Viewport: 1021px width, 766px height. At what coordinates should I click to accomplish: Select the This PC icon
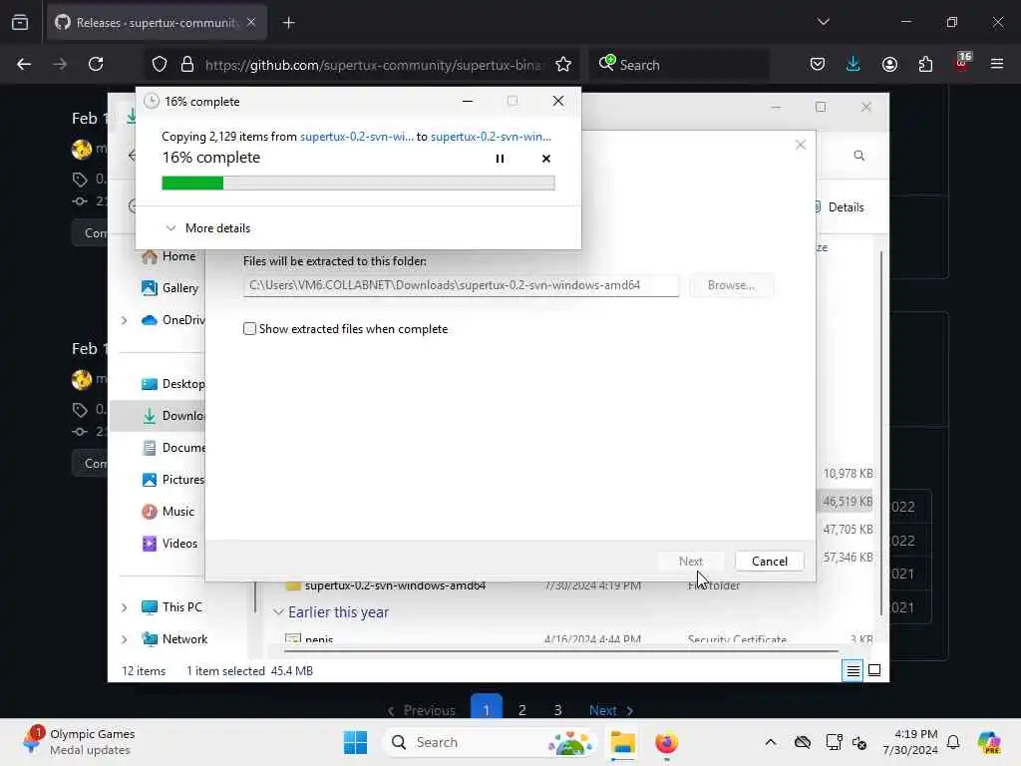click(150, 607)
